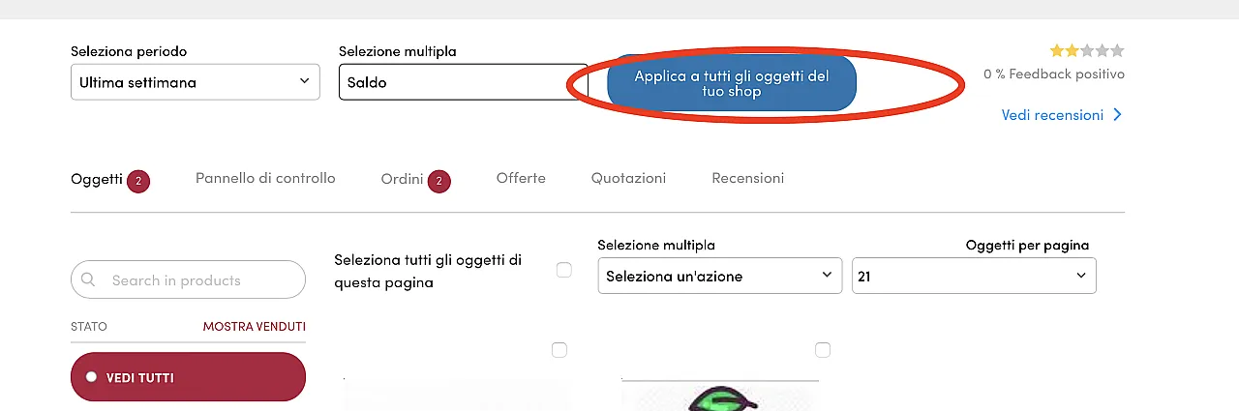
Task: Click the arrow next to Vedi recensioni
Action: (x=1118, y=115)
